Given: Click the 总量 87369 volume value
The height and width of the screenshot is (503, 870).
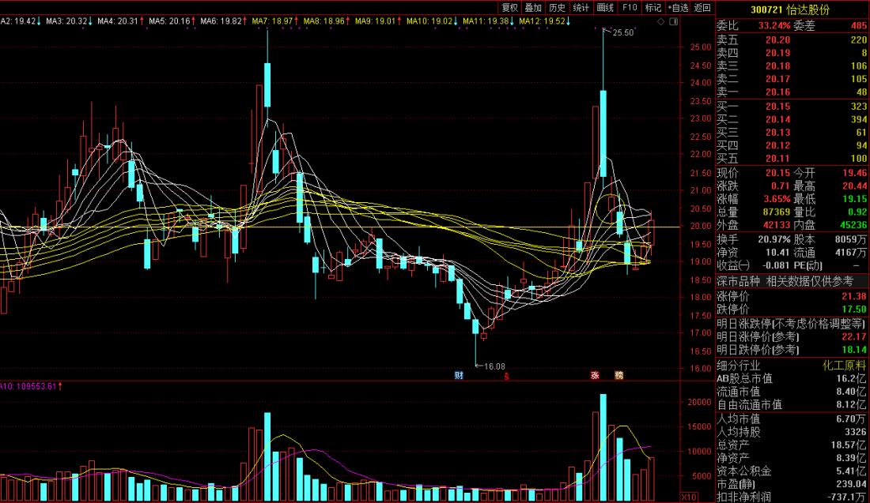Looking at the screenshot, I should 777,212.
